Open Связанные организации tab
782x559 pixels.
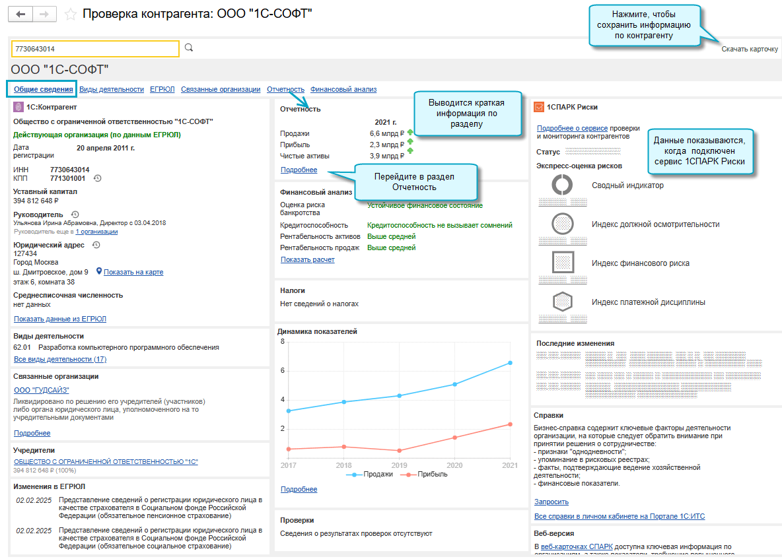click(221, 89)
